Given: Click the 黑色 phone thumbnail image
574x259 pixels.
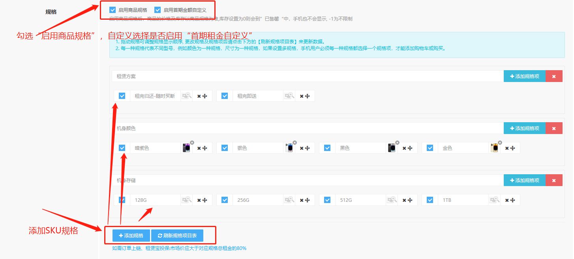Looking at the screenshot, I should pyautogui.click(x=392, y=148).
